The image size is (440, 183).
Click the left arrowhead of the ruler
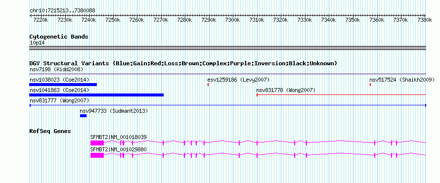[31, 15]
